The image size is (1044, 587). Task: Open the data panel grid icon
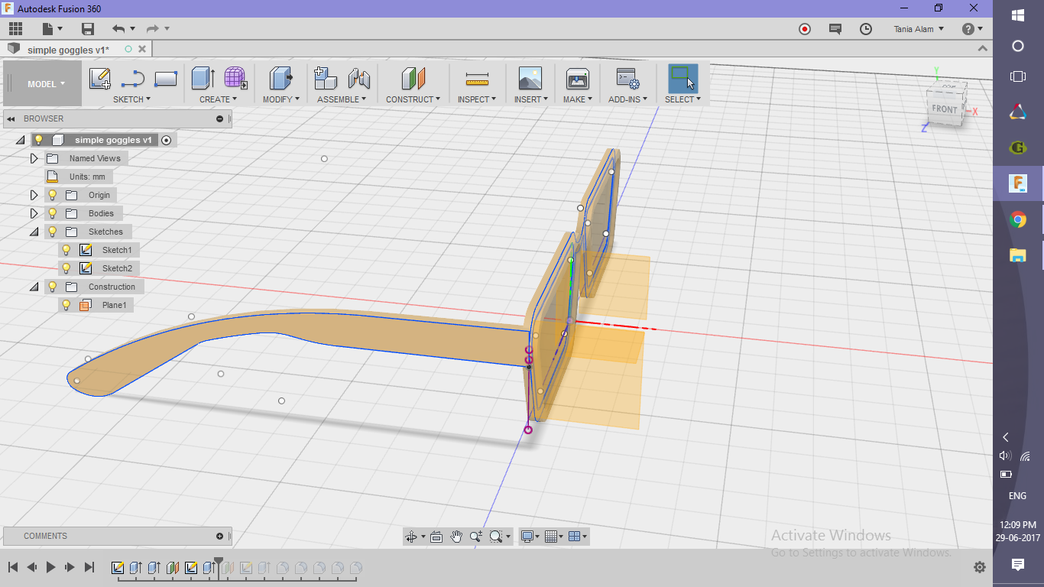(x=15, y=29)
